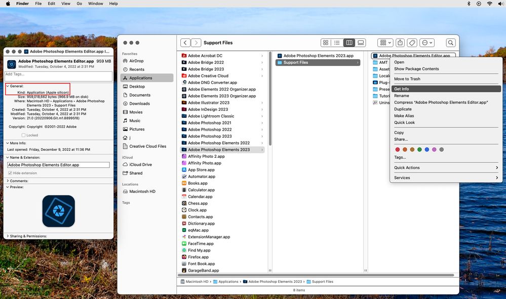
Task: Click the Bluetooth menu bar icon
Action: coord(469,4)
